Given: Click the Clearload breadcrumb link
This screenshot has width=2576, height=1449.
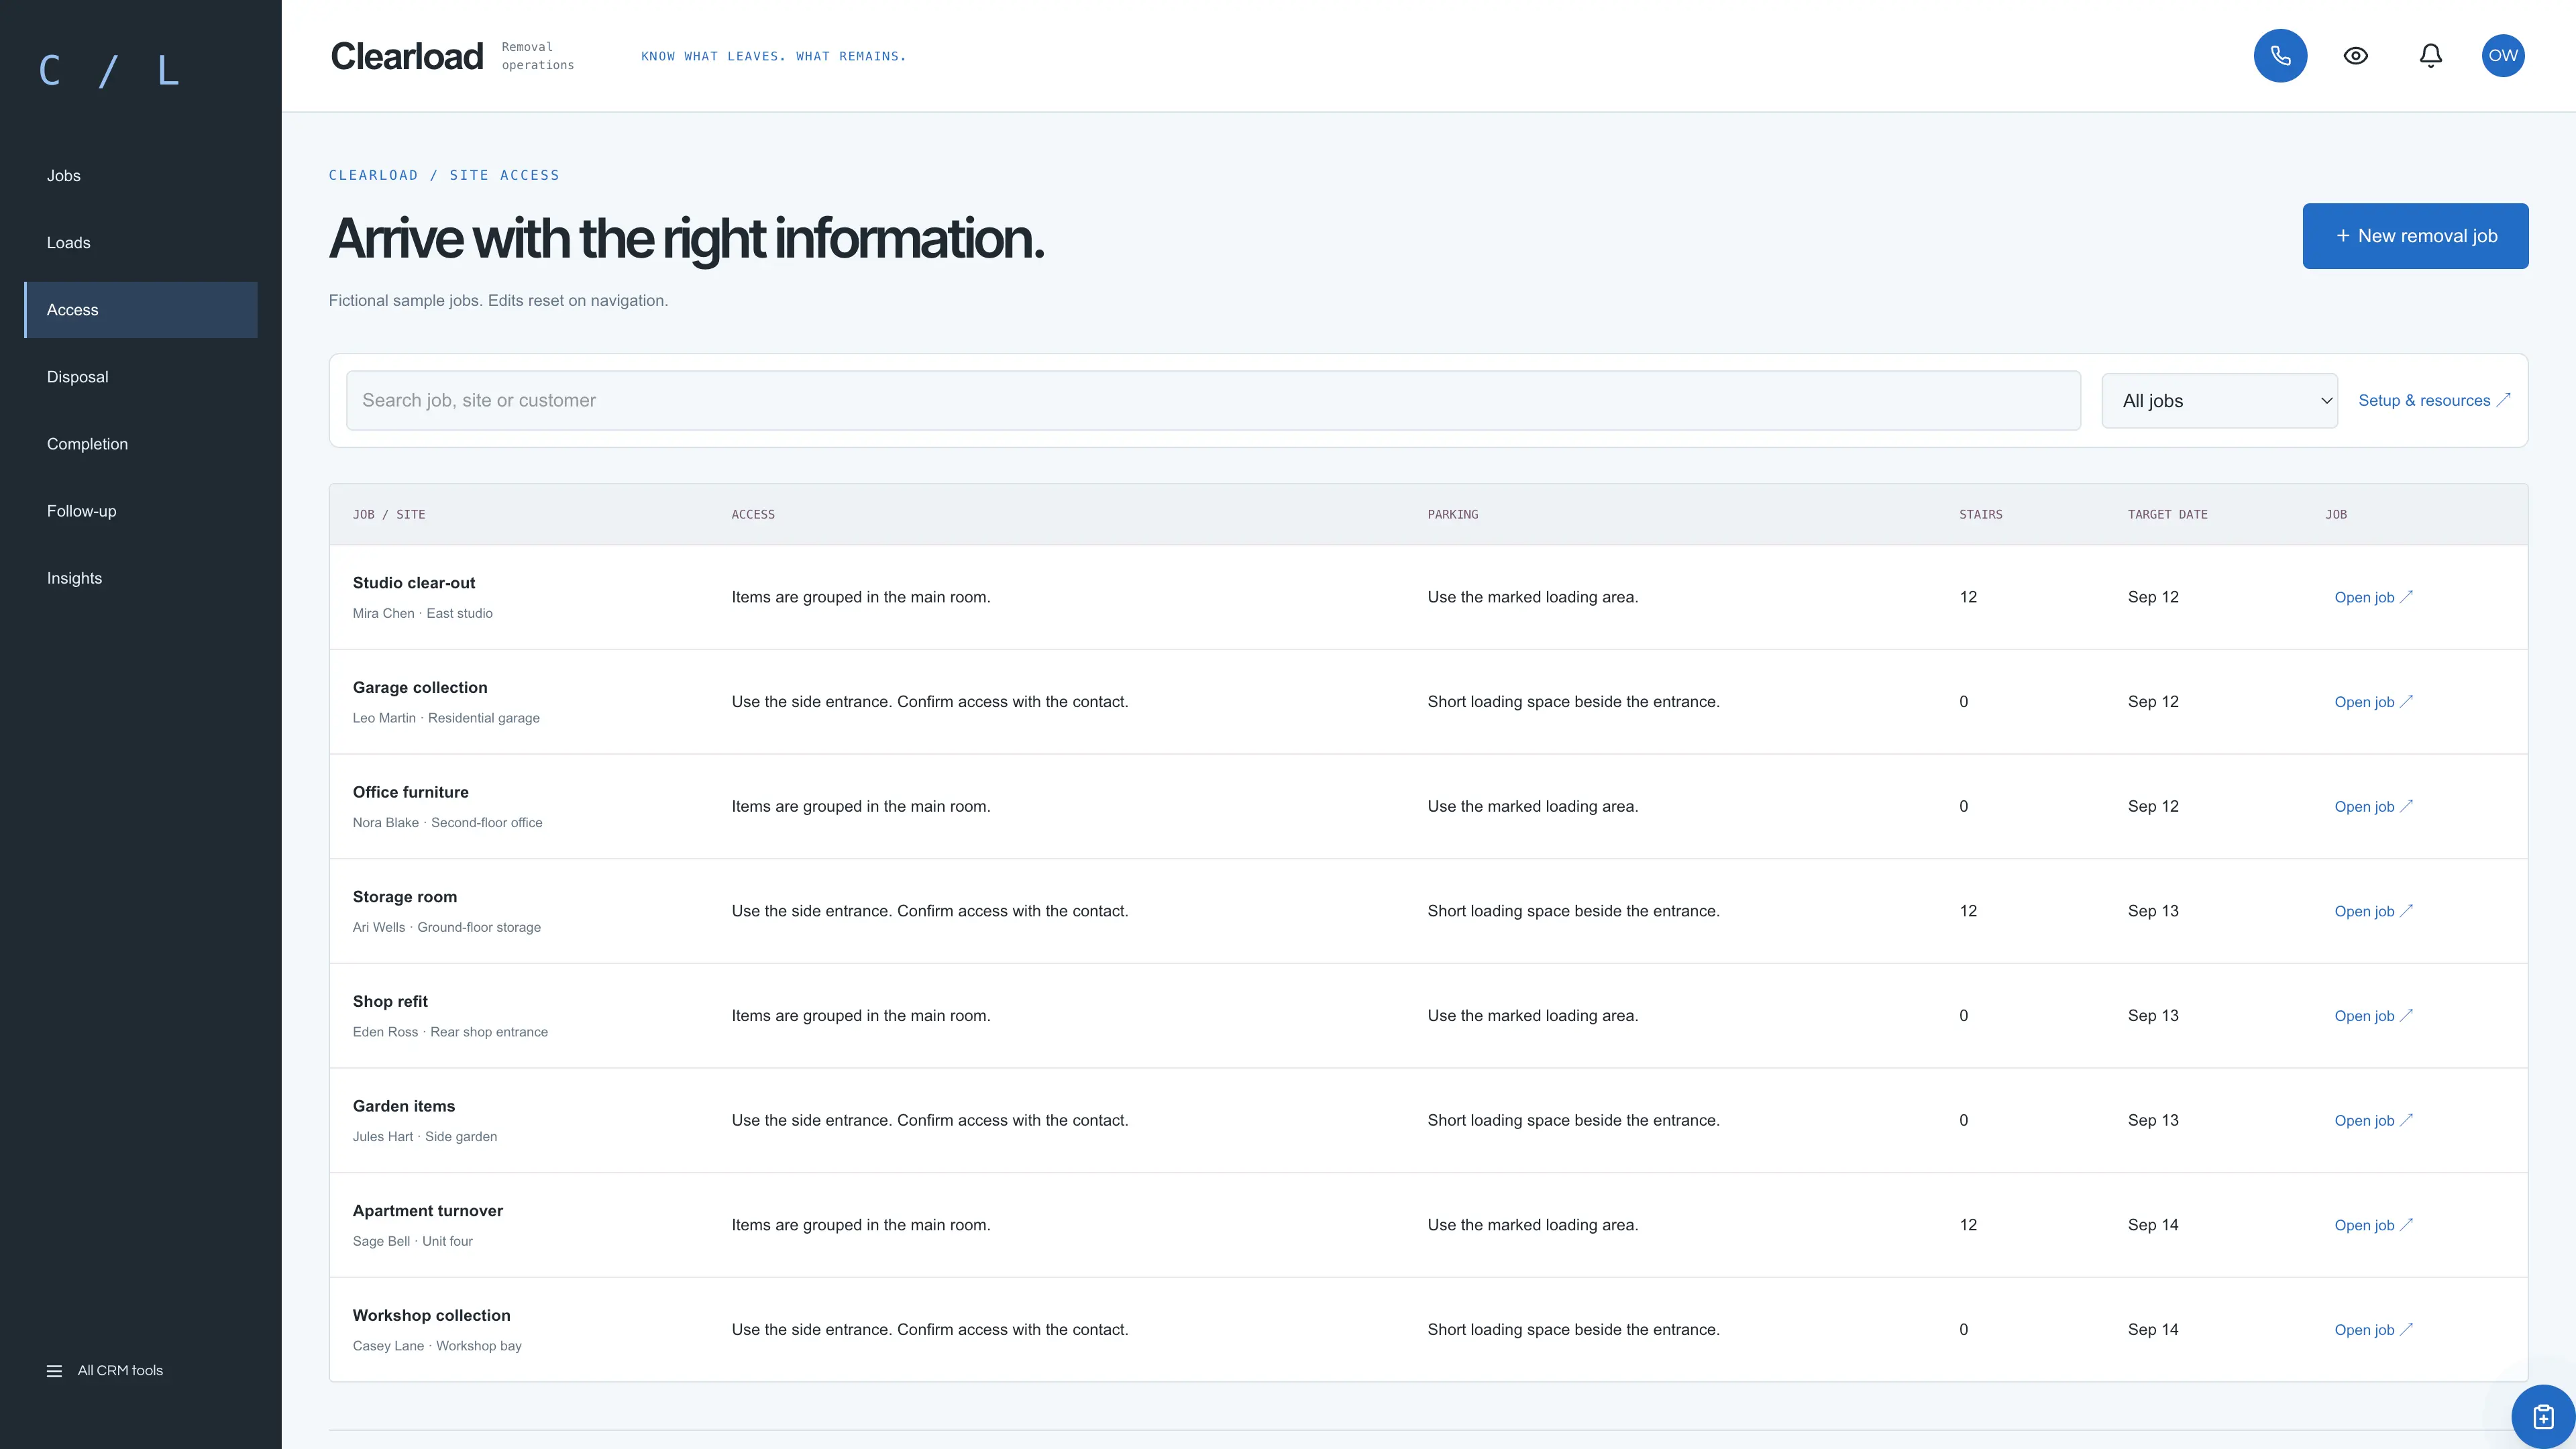Looking at the screenshot, I should [x=373, y=175].
